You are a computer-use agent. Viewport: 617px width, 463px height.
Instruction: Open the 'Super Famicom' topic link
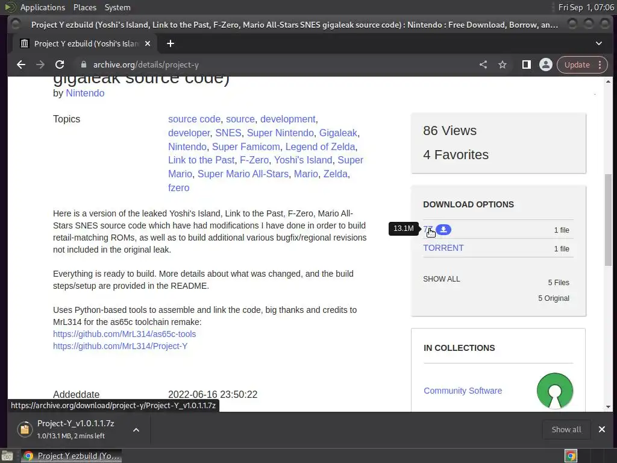click(246, 146)
